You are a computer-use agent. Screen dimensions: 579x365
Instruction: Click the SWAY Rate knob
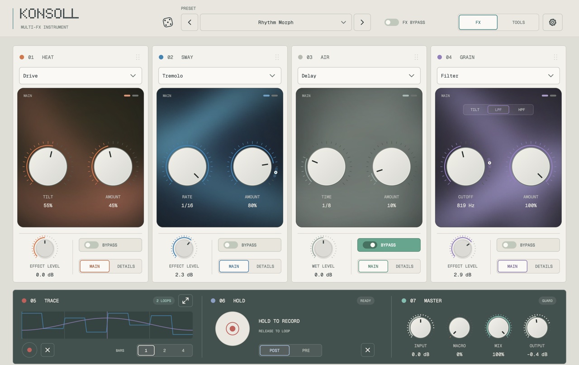[187, 167]
